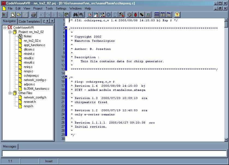Click the editor scrollbar up arrow
The width and height of the screenshot is (229, 165).
[x=226, y=20]
